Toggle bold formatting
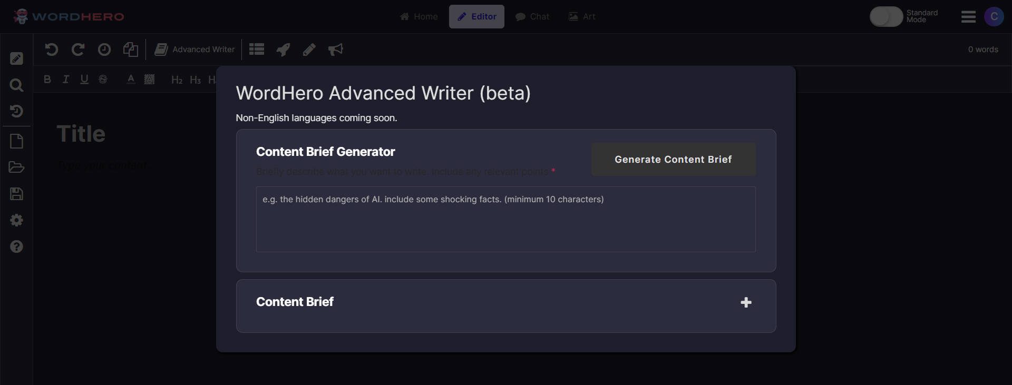Viewport: 1012px width, 385px height. pos(47,80)
